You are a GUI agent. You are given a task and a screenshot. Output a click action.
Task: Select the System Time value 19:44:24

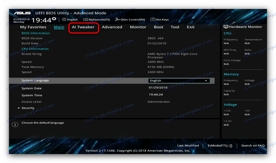156,95
